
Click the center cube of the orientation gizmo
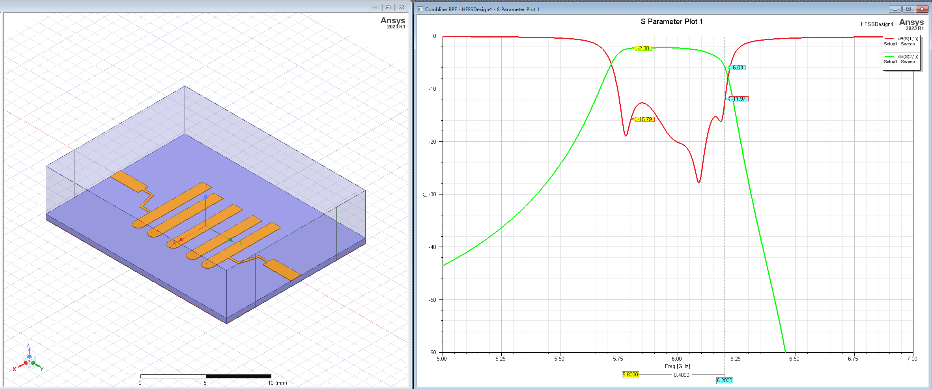[x=29, y=361]
